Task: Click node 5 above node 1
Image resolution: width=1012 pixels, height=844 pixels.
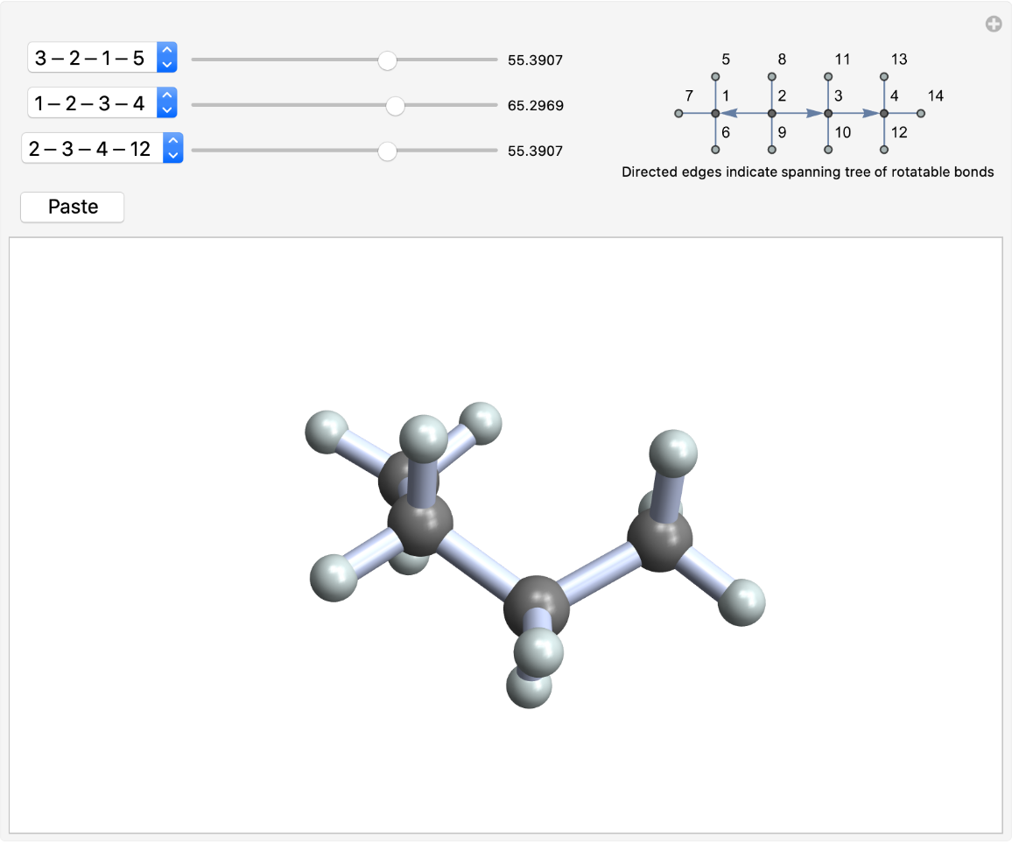Action: click(x=715, y=78)
